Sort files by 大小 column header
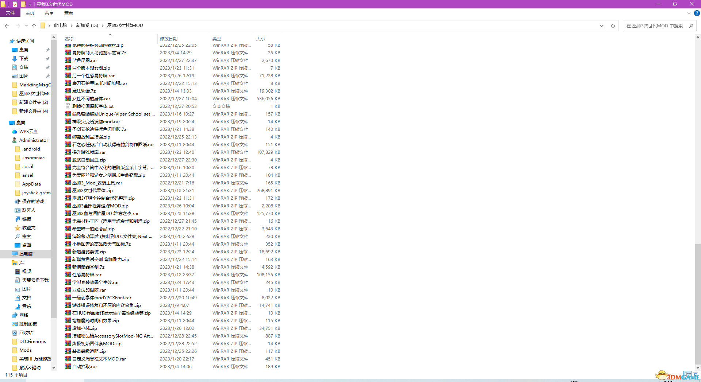701x382 pixels. [x=260, y=39]
